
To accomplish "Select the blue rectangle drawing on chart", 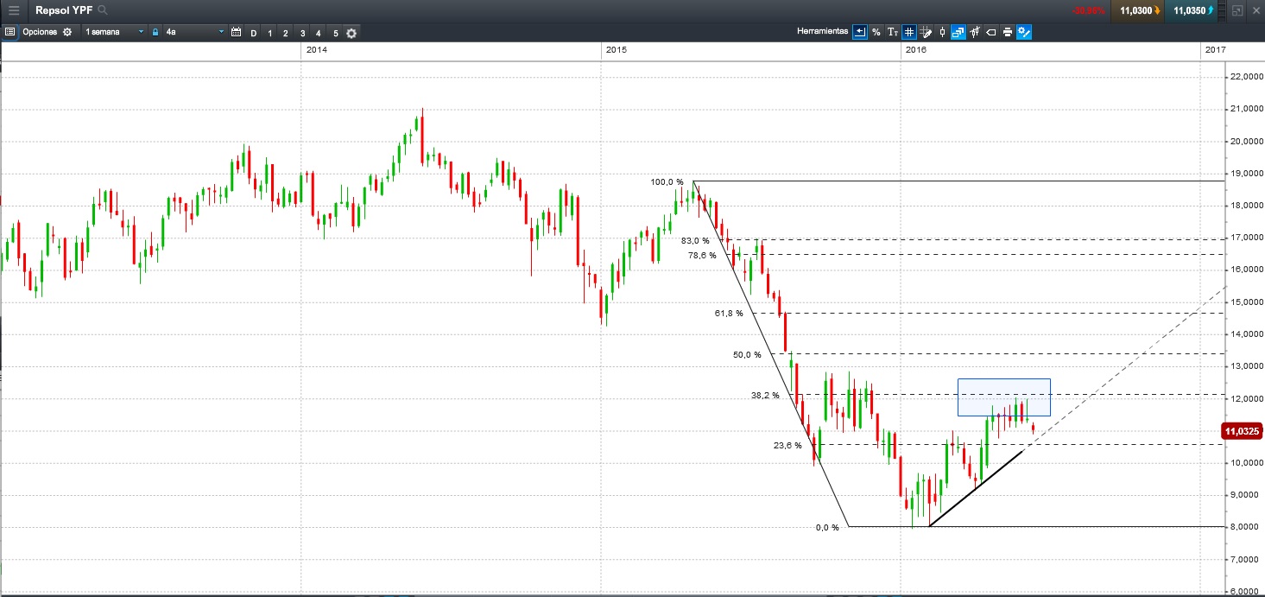I will click(x=1003, y=397).
